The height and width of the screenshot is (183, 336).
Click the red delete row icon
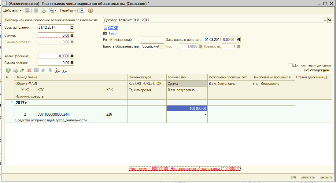[29, 70]
